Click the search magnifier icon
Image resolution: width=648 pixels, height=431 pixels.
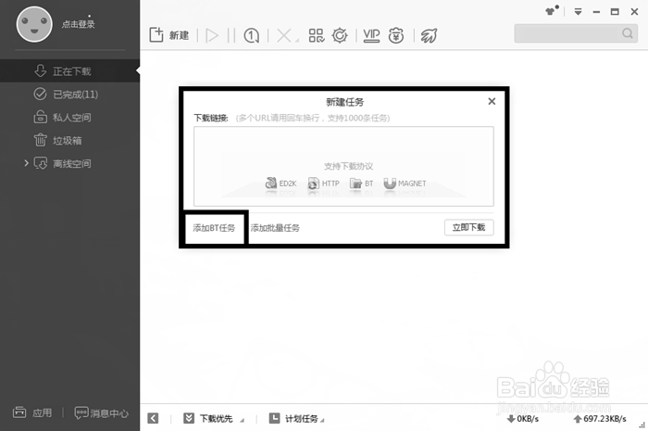pyautogui.click(x=628, y=33)
